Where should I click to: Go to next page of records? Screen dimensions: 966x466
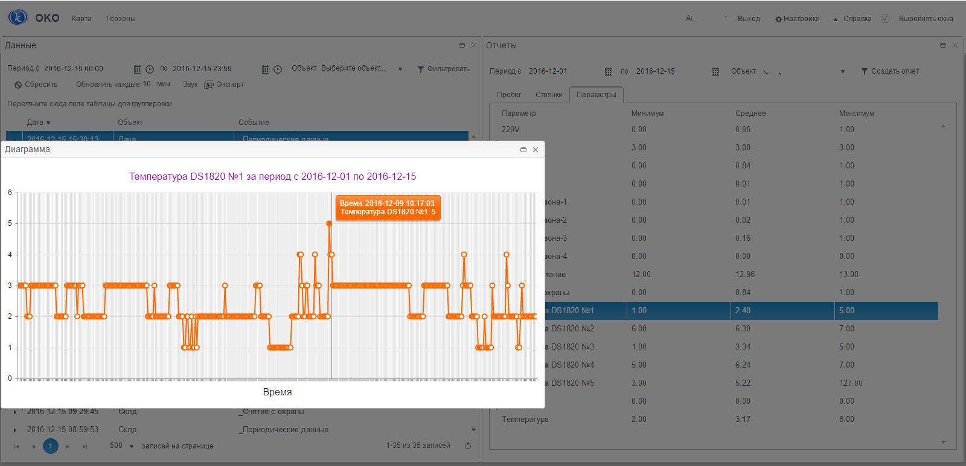(x=68, y=447)
